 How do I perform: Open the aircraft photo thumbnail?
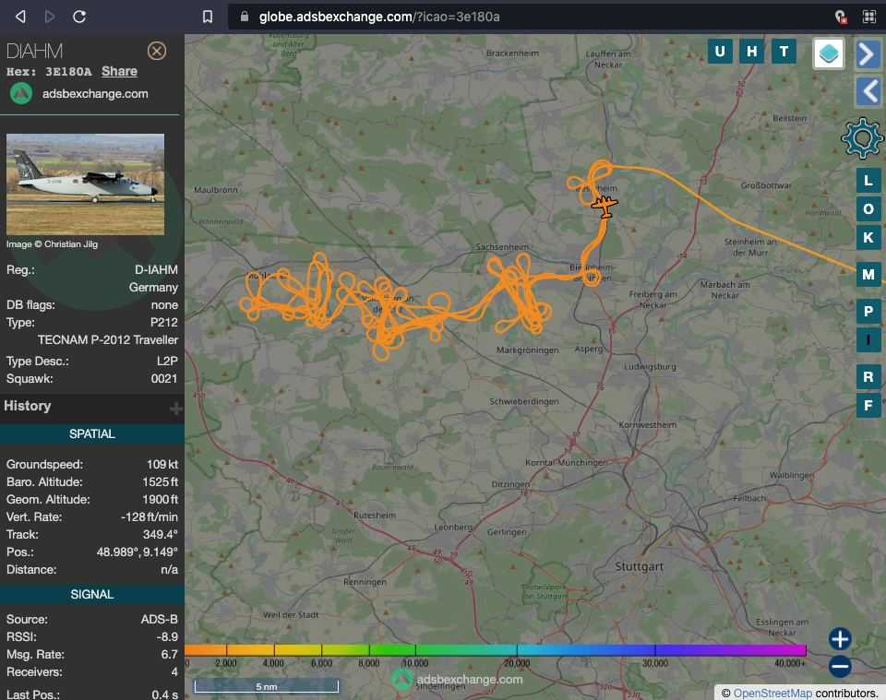pos(85,184)
